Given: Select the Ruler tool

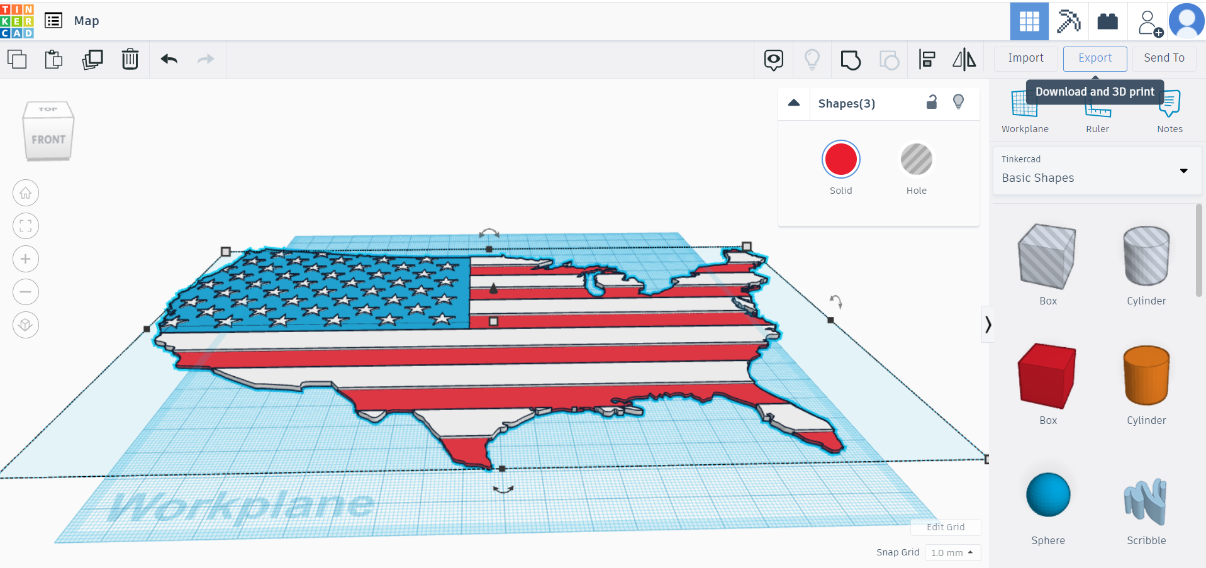Looking at the screenshot, I should [x=1097, y=112].
